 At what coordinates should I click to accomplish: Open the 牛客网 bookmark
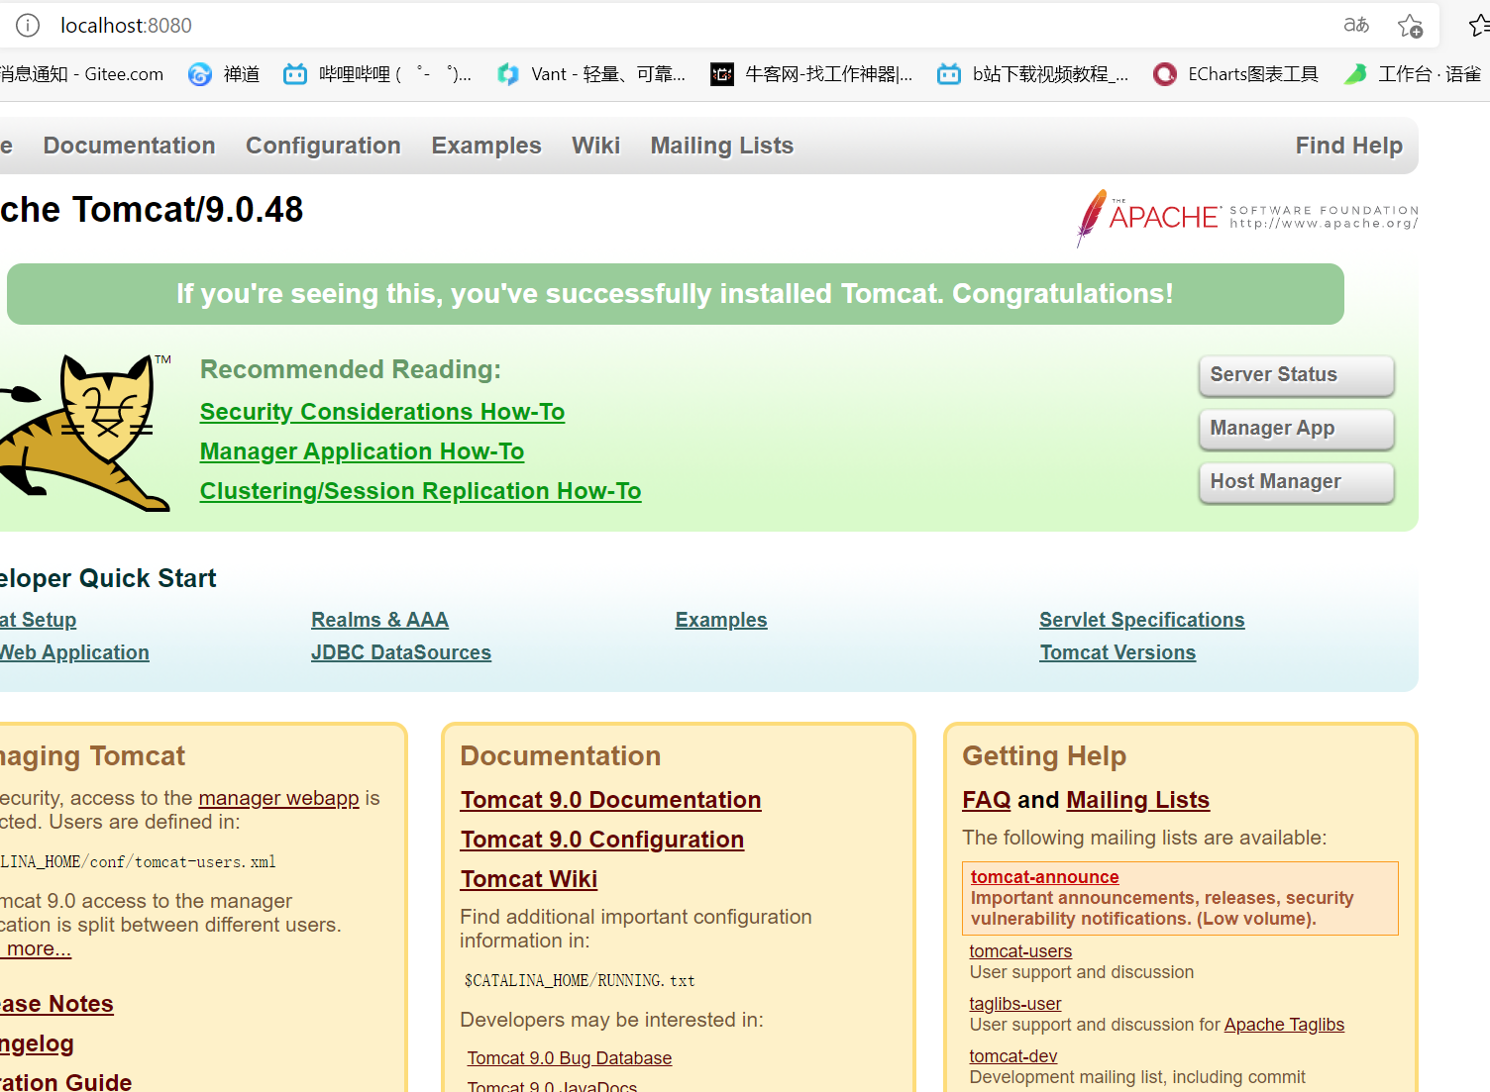811,74
